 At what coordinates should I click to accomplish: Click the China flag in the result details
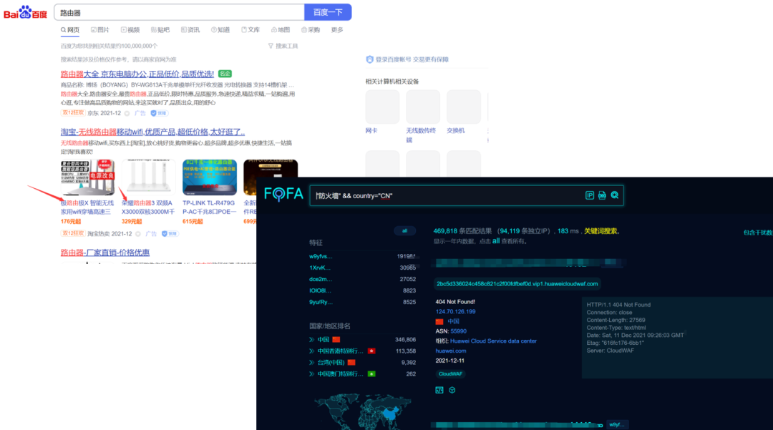coord(439,322)
